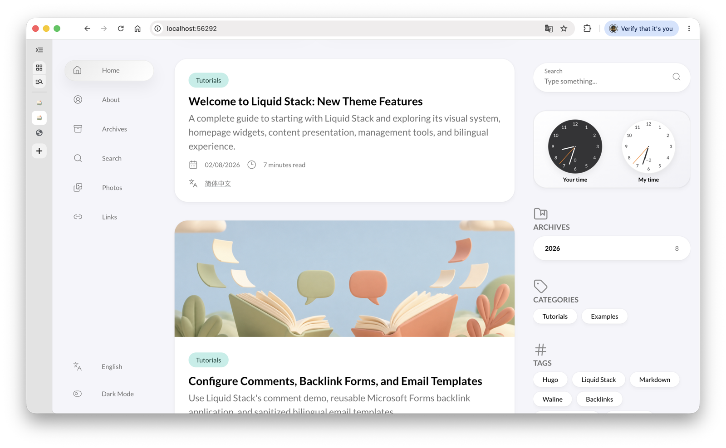This screenshot has height=448, width=726.
Task: Click the calendar icon beside 02/08/2026
Action: click(x=193, y=165)
